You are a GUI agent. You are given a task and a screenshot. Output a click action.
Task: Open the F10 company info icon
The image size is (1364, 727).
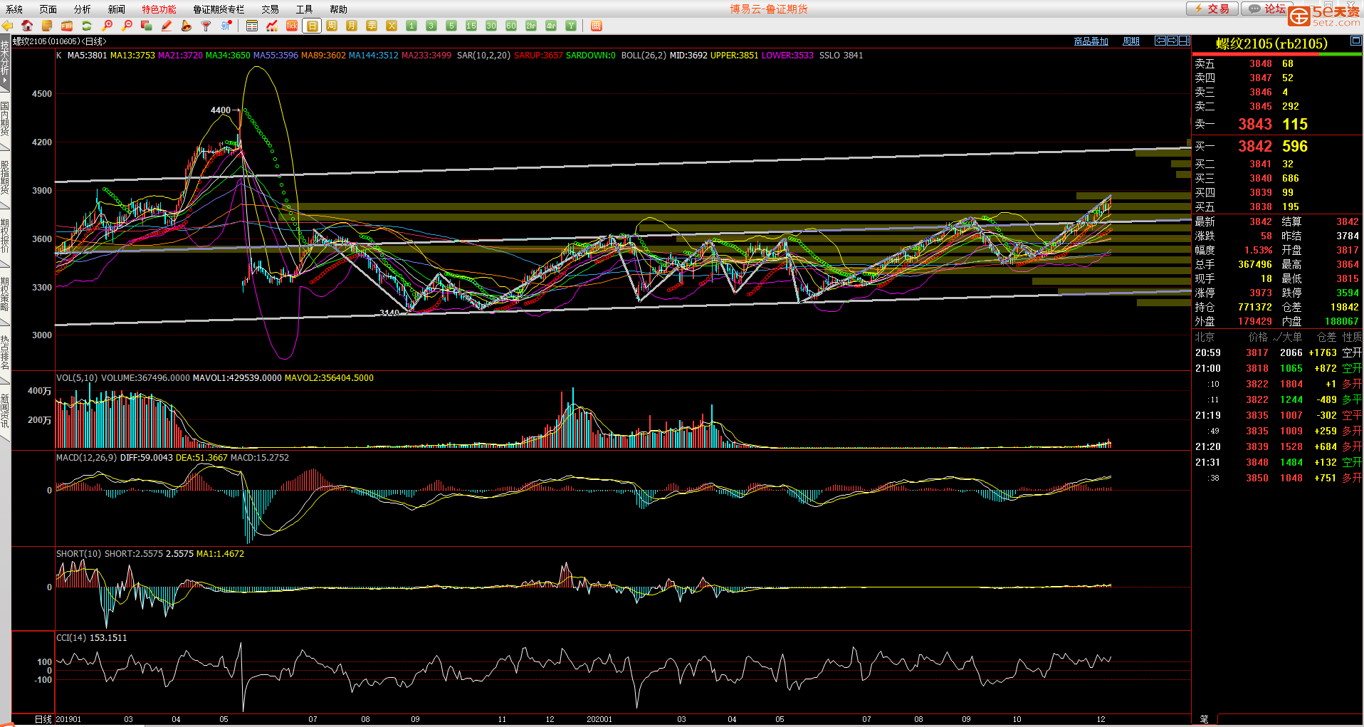(67, 26)
